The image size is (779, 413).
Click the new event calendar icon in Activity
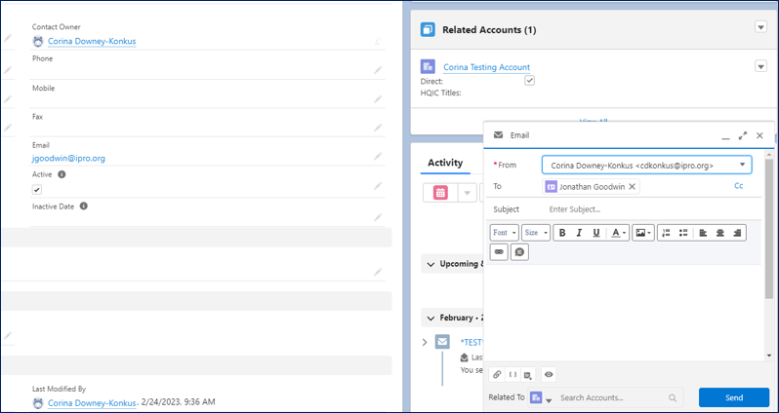[x=440, y=192]
